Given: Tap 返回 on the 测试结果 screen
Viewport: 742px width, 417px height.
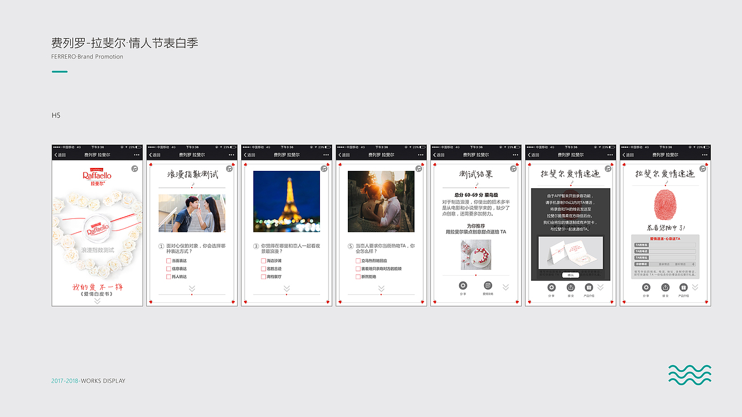Looking at the screenshot, I should 438,155.
